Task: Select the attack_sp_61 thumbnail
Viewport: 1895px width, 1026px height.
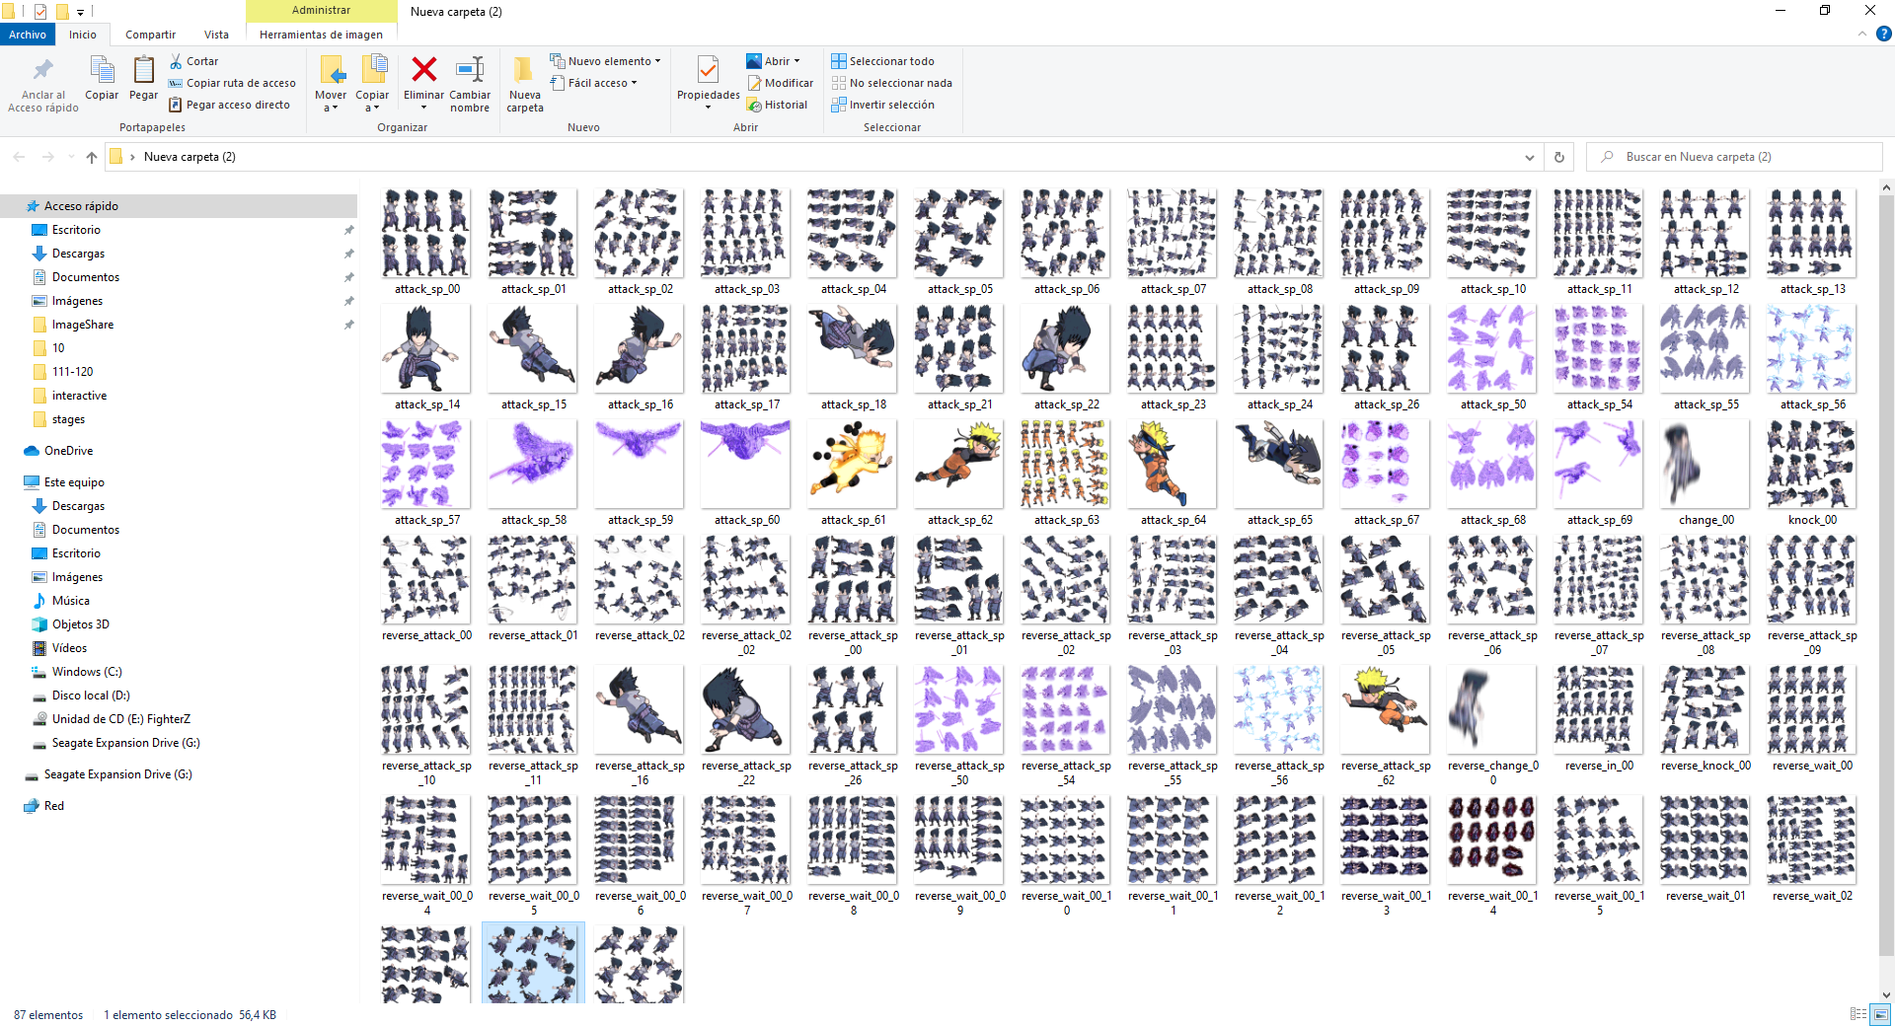Action: click(853, 464)
